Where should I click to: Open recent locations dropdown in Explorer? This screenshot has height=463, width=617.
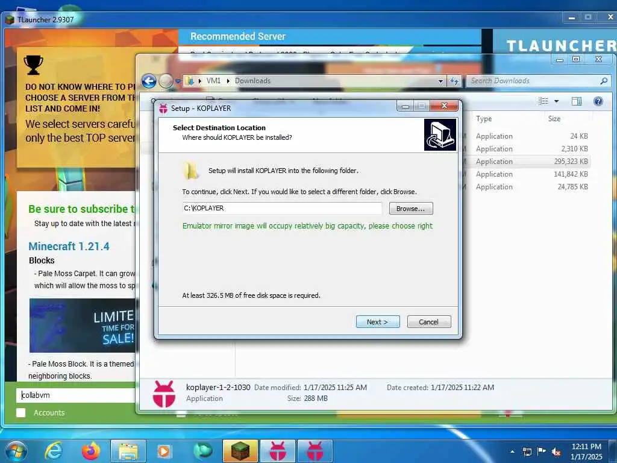[x=178, y=81]
